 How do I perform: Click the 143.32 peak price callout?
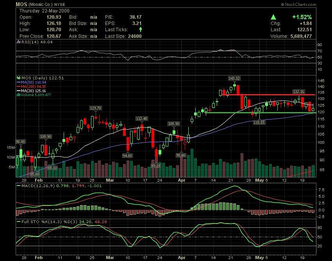[x=234, y=79]
